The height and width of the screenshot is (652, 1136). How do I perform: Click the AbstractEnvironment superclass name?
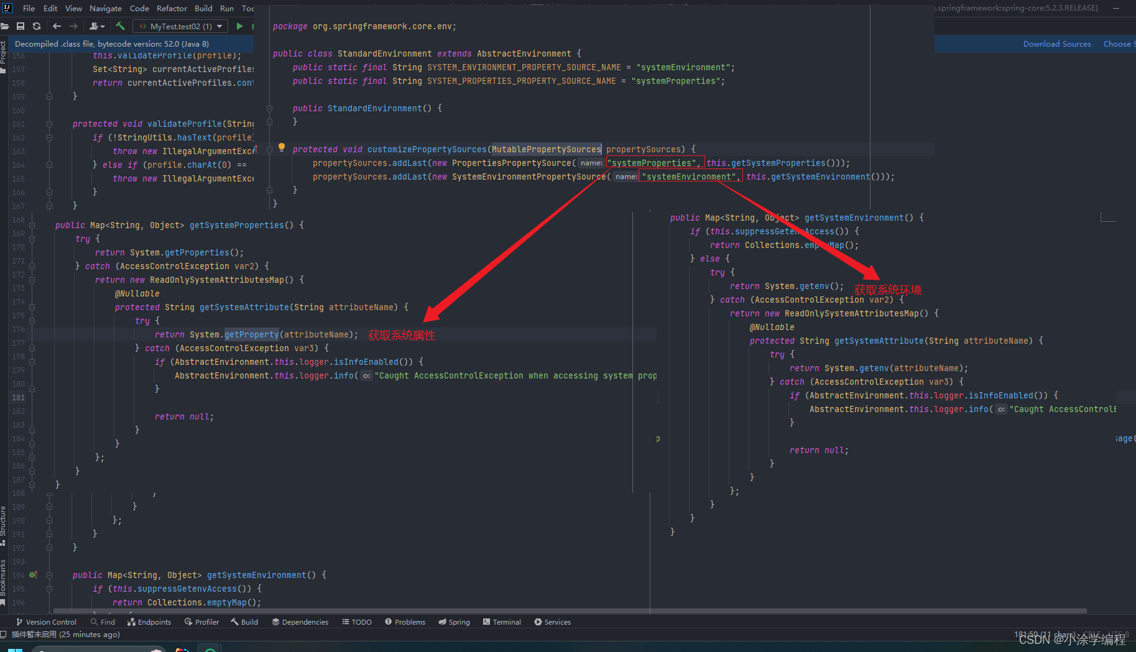(524, 53)
